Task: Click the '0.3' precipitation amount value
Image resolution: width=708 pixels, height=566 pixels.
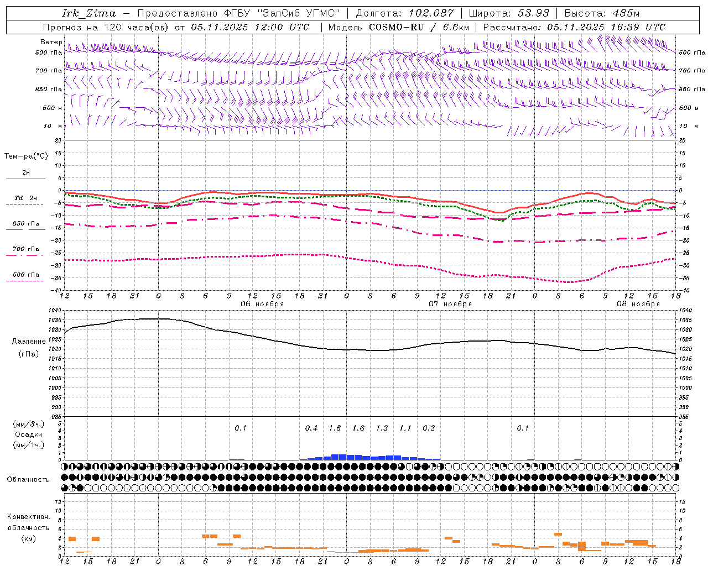Action: (429, 428)
